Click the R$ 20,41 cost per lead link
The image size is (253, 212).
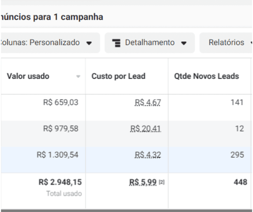146,129
